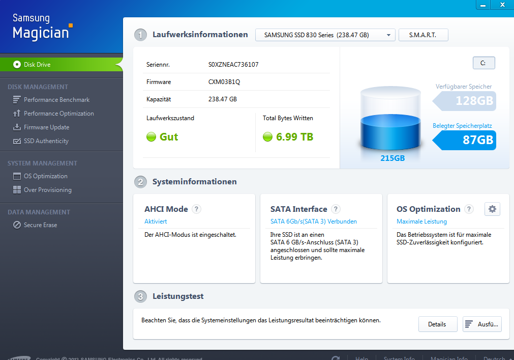Open Performance Optimization page
Screen dimensions: 514x360
point(58,113)
